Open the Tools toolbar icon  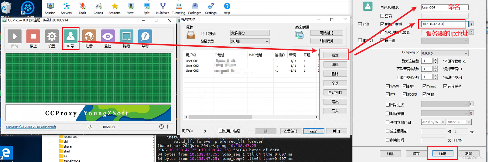[x=82, y=8]
